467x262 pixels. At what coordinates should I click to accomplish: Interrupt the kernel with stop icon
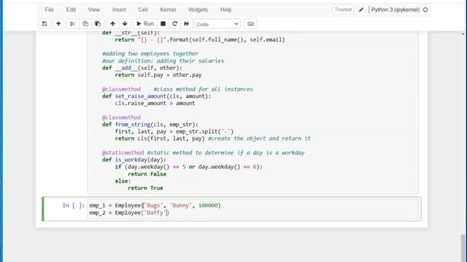pos(163,24)
